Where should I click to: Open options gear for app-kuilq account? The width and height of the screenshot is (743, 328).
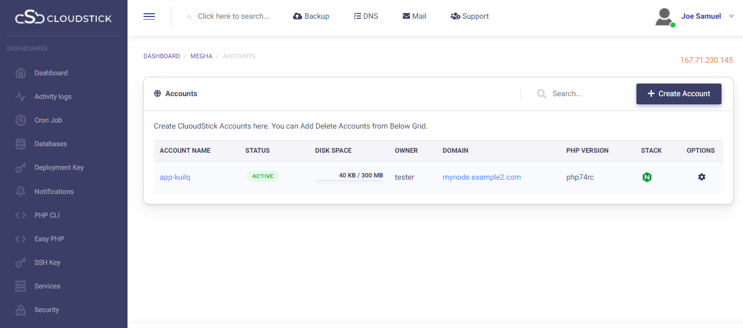point(701,177)
